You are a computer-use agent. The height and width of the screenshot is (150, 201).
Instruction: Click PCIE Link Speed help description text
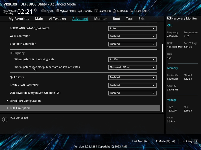pos(19,118)
